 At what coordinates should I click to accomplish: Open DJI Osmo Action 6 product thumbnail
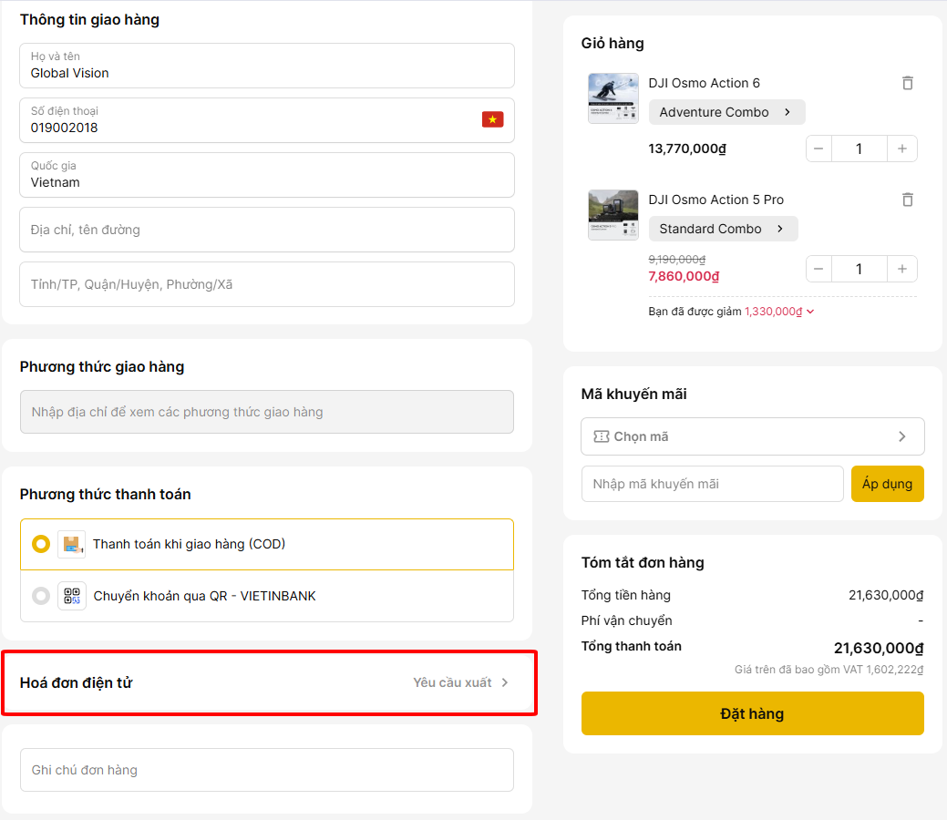(x=612, y=98)
